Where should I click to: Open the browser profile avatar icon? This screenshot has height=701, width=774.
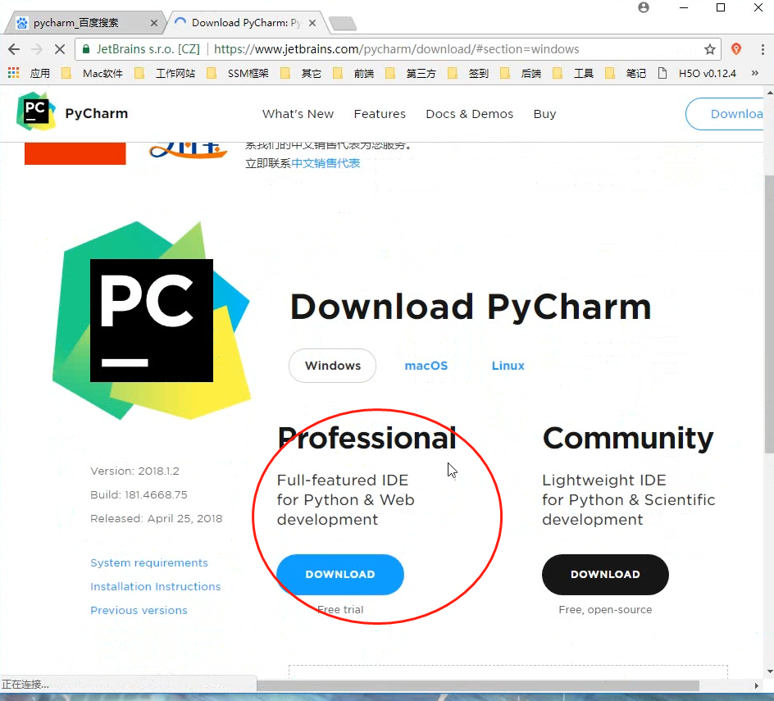pyautogui.click(x=643, y=7)
